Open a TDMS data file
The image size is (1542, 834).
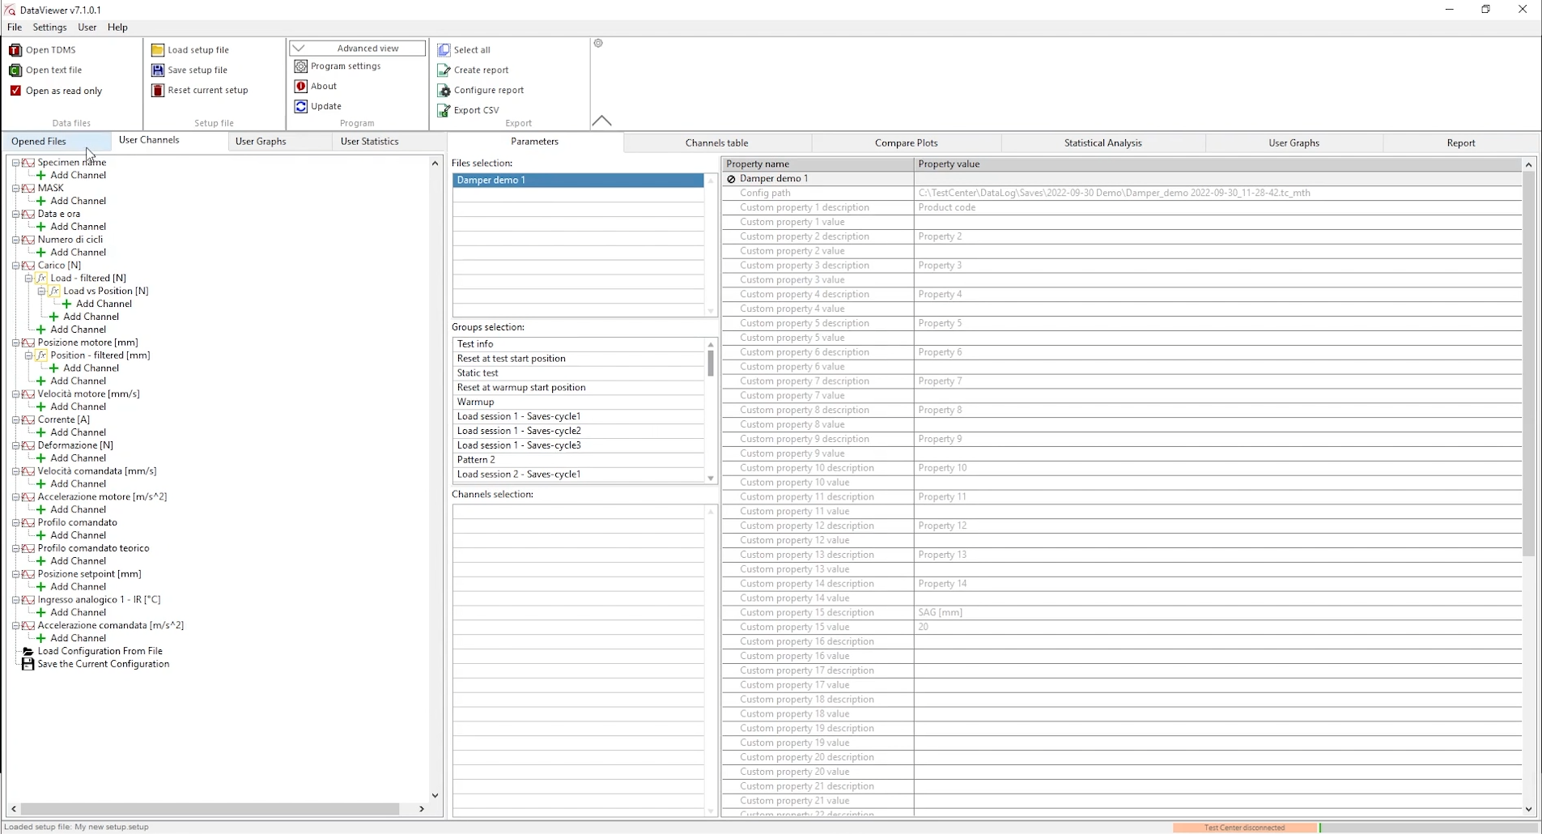(50, 49)
